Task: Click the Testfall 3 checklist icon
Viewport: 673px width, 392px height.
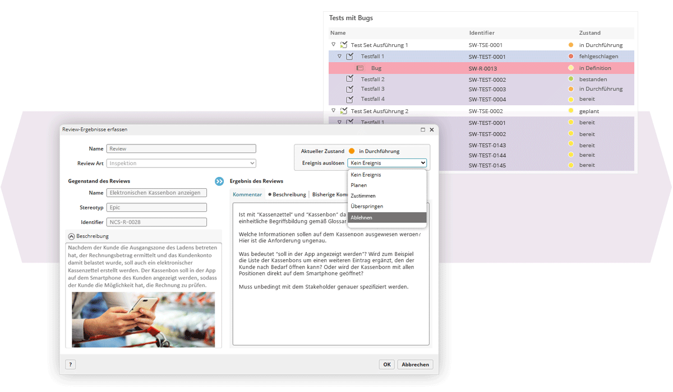Action: point(350,89)
